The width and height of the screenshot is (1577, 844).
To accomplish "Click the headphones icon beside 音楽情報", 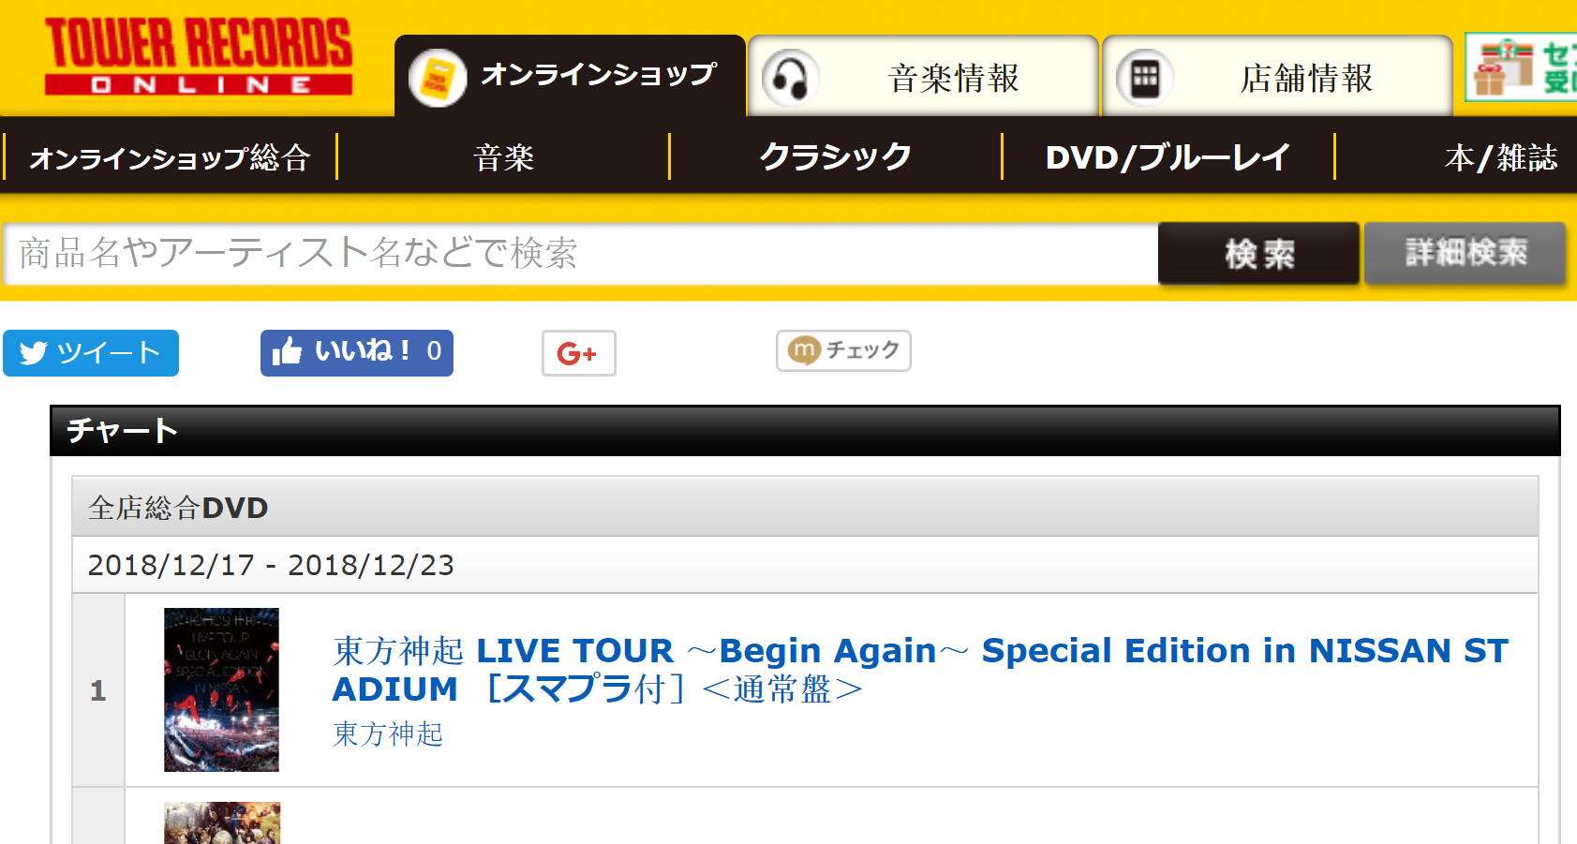I will [790, 78].
